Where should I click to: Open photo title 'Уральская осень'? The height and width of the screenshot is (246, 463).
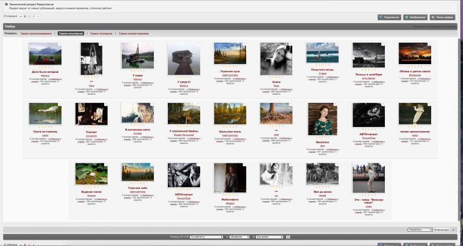(x=230, y=132)
